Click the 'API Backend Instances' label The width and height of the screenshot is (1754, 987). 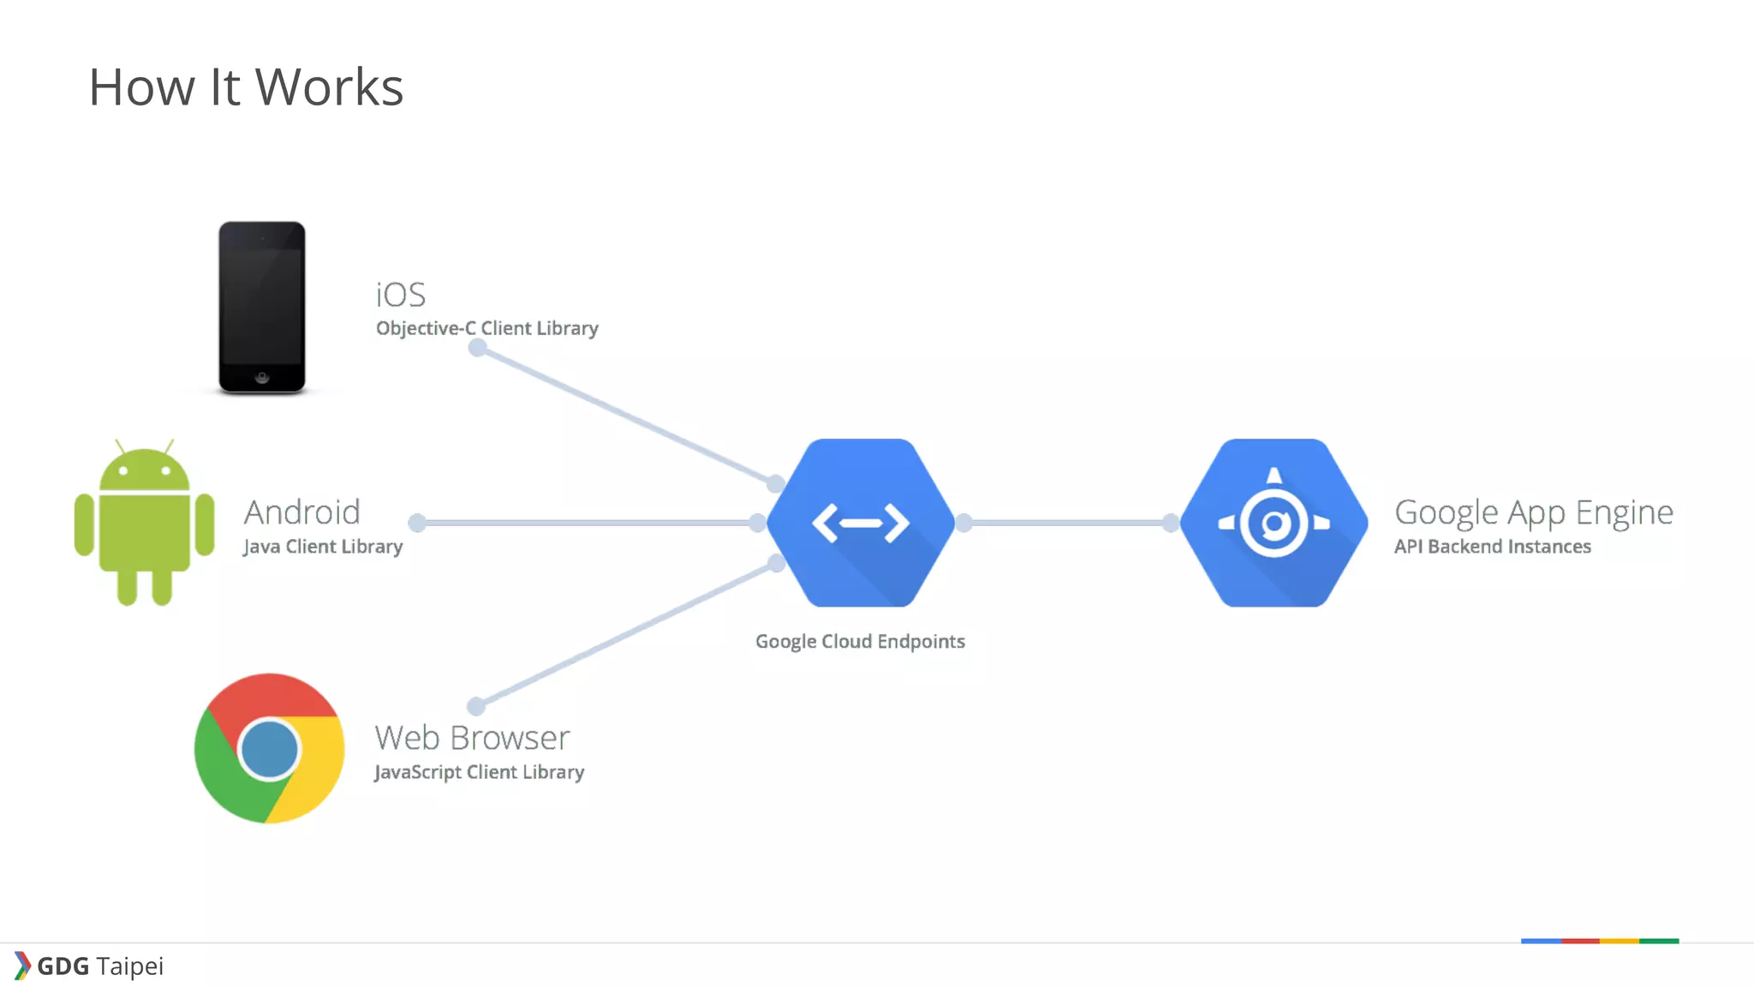(x=1492, y=547)
